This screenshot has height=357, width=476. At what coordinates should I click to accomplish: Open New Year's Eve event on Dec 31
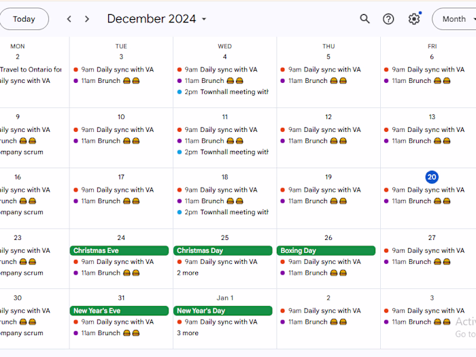click(119, 311)
